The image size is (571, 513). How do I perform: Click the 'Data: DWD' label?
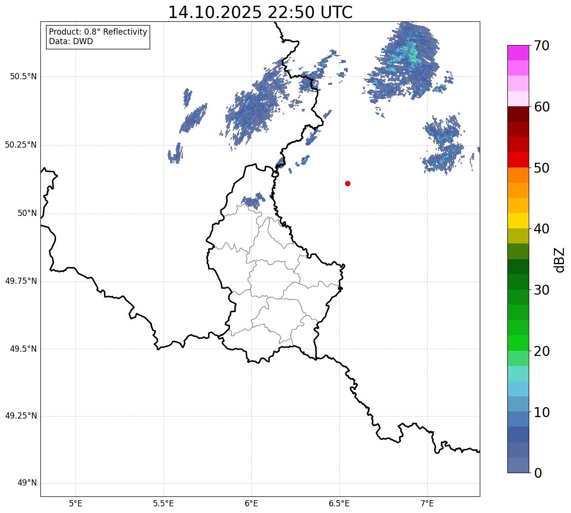71,41
